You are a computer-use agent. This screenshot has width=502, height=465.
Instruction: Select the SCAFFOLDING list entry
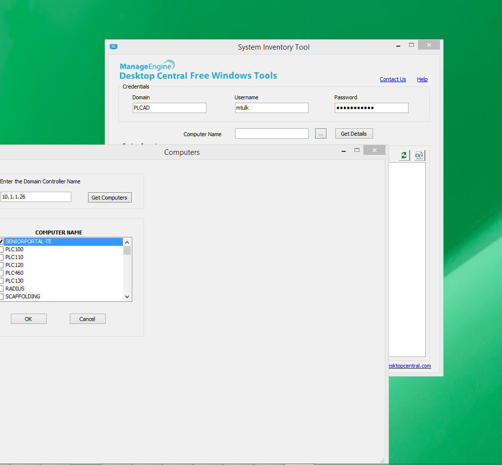(x=23, y=296)
